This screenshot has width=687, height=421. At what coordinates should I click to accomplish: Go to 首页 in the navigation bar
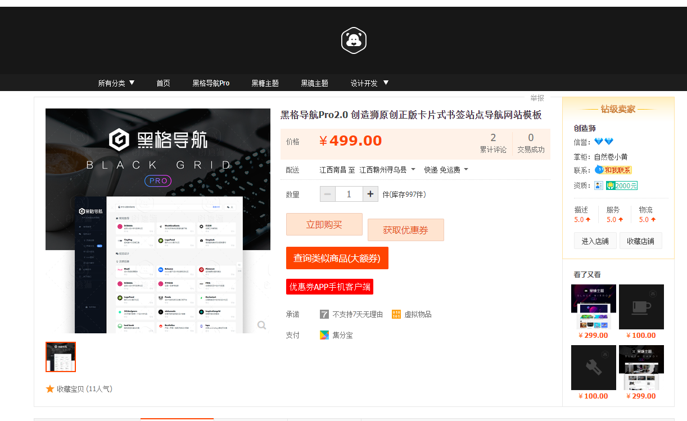pyautogui.click(x=163, y=83)
